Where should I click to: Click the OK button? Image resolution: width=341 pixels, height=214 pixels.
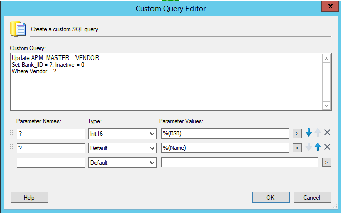[x=270, y=197]
